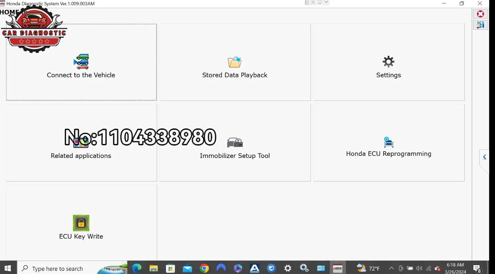Click the taskbar search box
The image size is (495, 274).
point(73,269)
